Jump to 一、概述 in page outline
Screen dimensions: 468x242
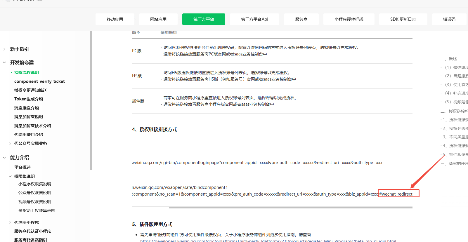tap(449, 59)
